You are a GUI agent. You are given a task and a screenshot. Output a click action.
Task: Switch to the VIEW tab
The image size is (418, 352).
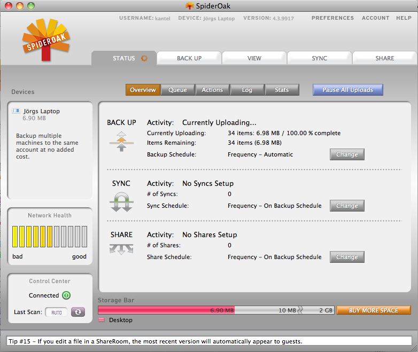254,58
